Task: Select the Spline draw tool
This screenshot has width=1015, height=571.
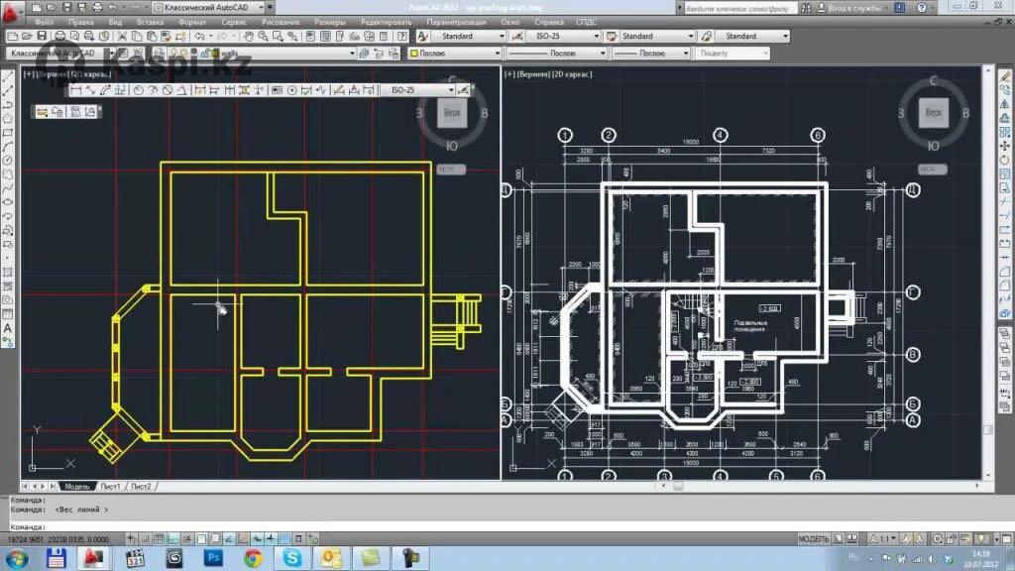Action: [x=8, y=188]
